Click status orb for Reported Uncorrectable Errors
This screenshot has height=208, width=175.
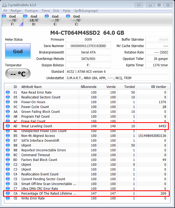coord(8,150)
